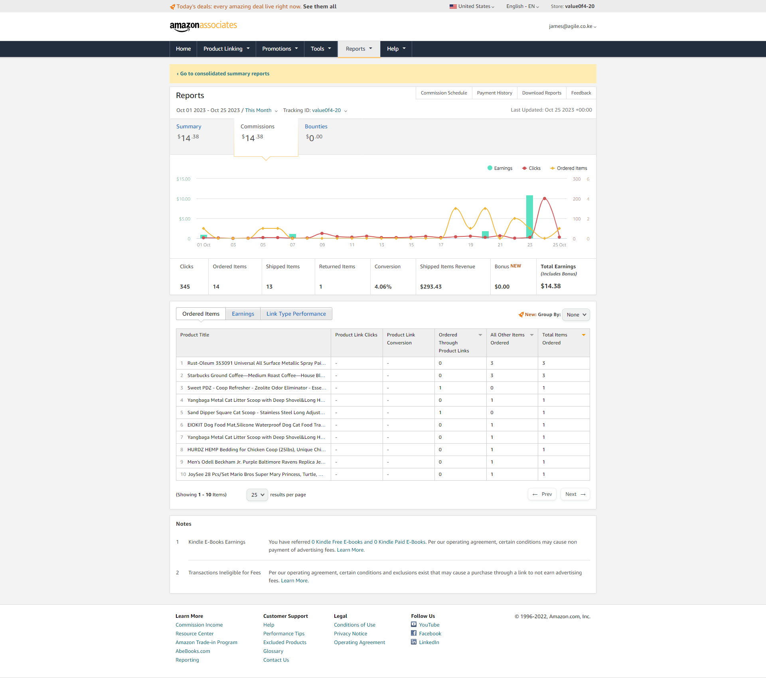
Task: Click the JoySee 28 Pcs/Set Mario product title
Action: click(x=256, y=474)
